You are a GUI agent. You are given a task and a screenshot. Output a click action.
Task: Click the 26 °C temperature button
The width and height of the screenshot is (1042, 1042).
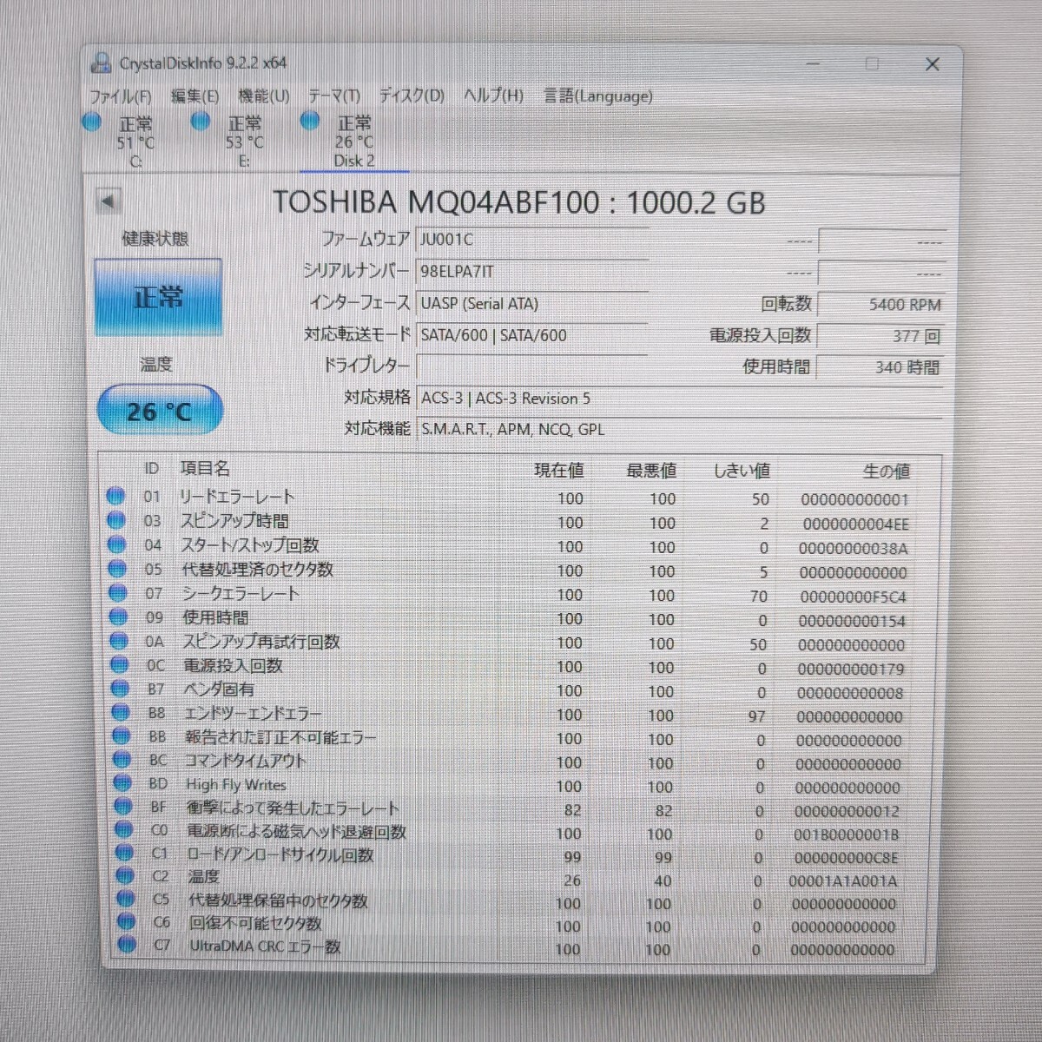click(x=159, y=411)
